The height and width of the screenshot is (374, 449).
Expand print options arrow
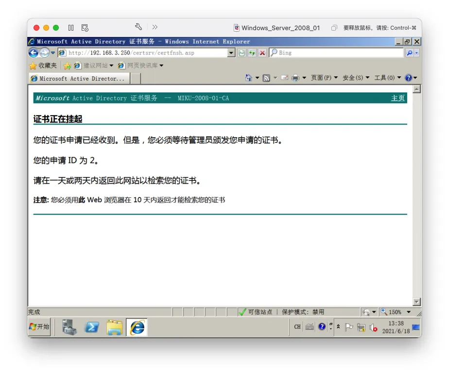coord(304,78)
